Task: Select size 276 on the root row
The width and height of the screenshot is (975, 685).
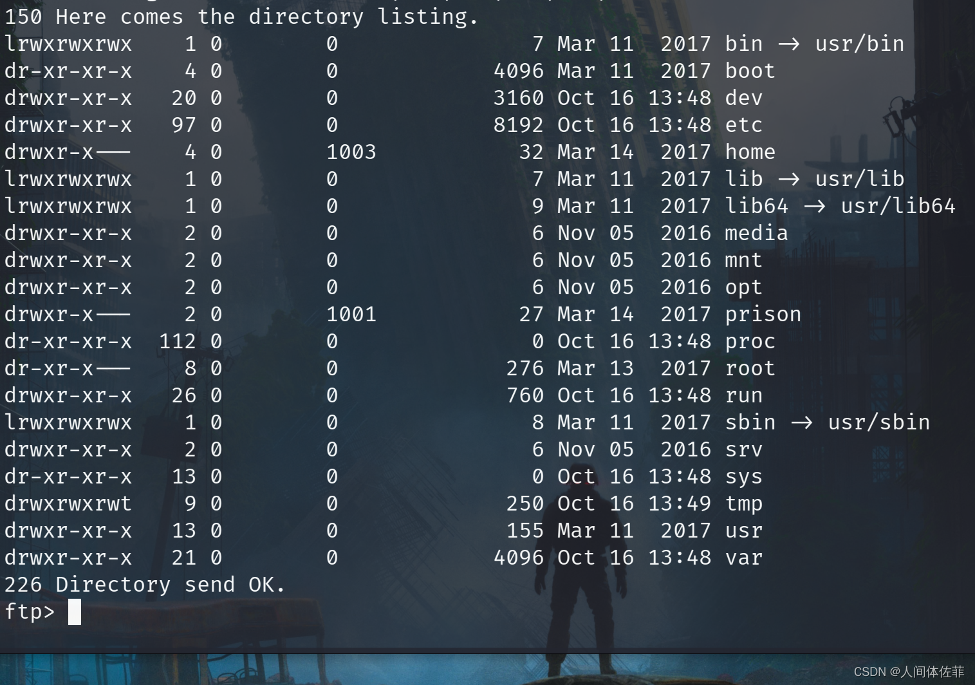Action: pyautogui.click(x=525, y=368)
